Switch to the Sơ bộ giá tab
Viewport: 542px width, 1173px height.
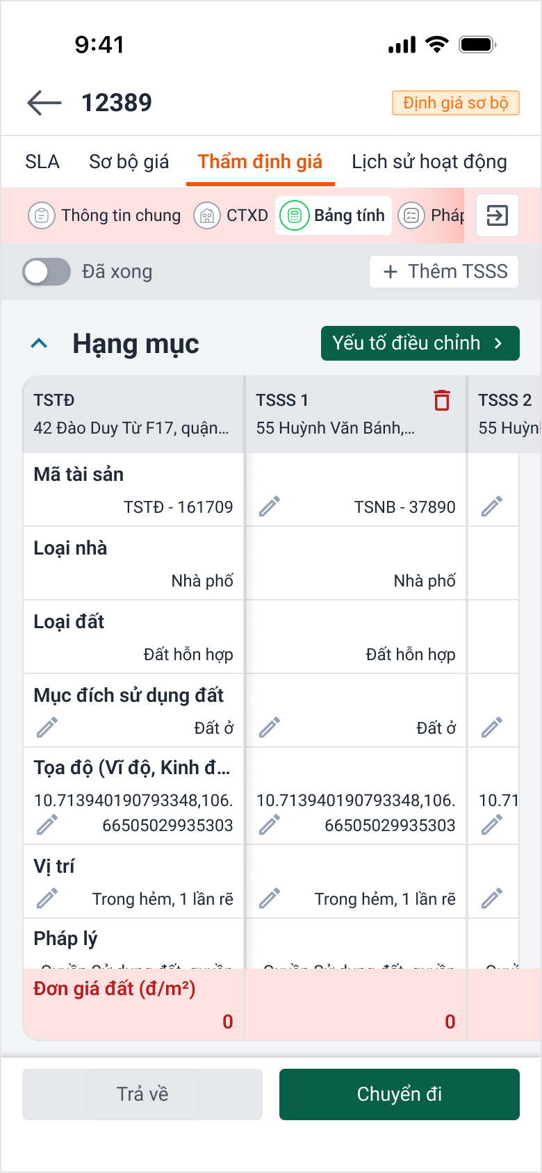click(129, 162)
